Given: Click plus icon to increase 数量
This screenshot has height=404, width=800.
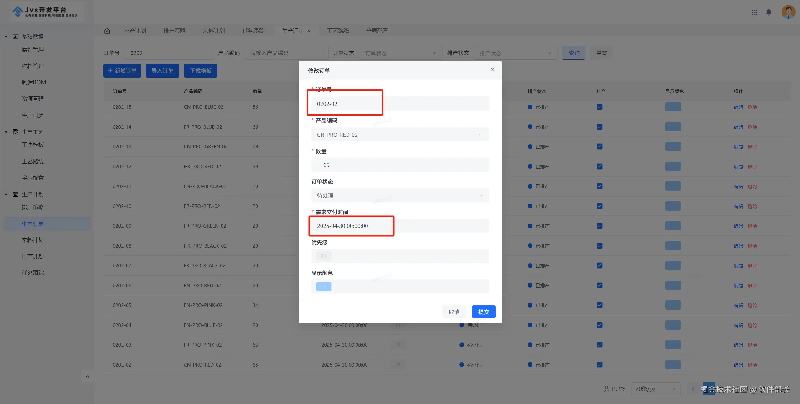Looking at the screenshot, I should click(484, 165).
